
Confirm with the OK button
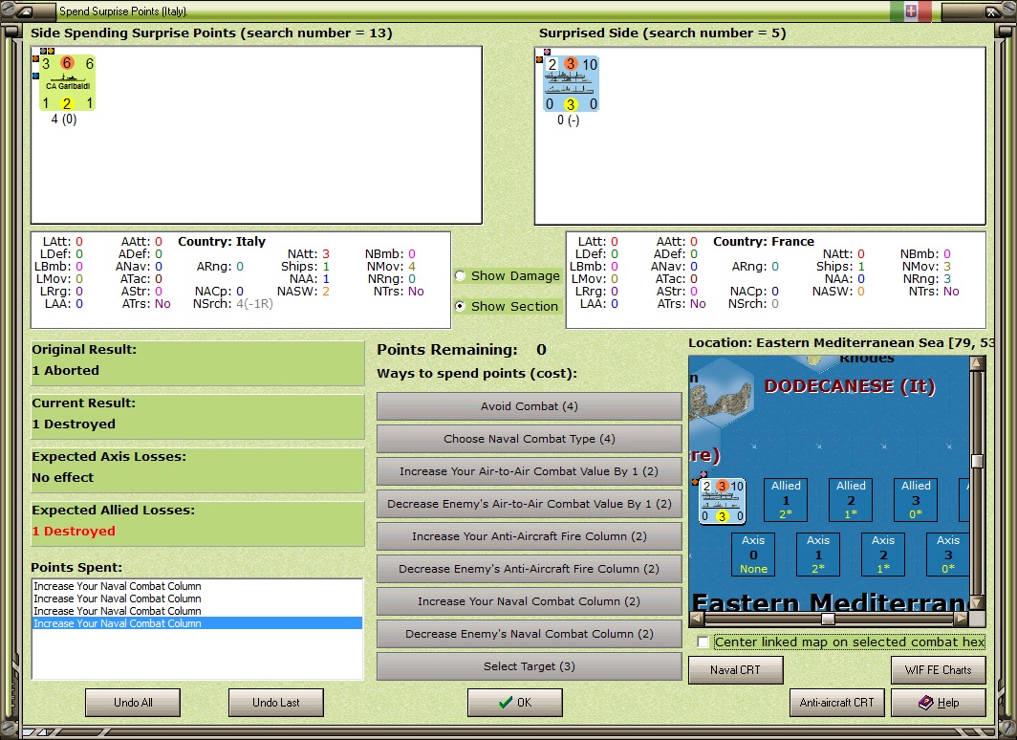[515, 703]
